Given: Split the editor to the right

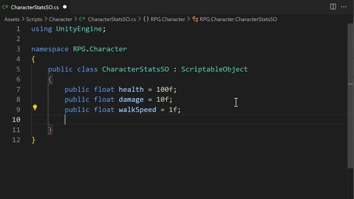Looking at the screenshot, I should point(333,7).
